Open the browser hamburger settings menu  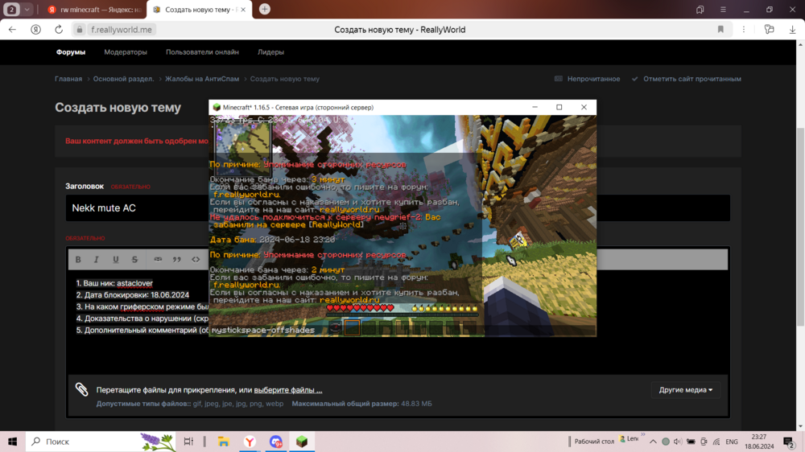tap(723, 9)
